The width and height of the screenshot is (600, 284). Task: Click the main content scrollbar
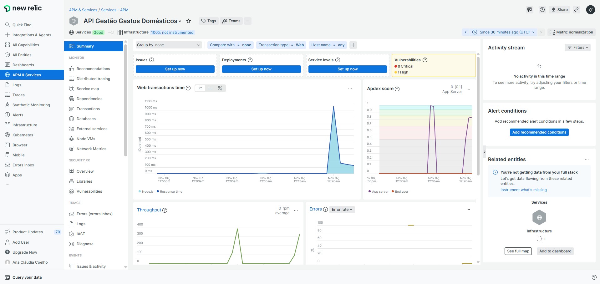(478, 116)
